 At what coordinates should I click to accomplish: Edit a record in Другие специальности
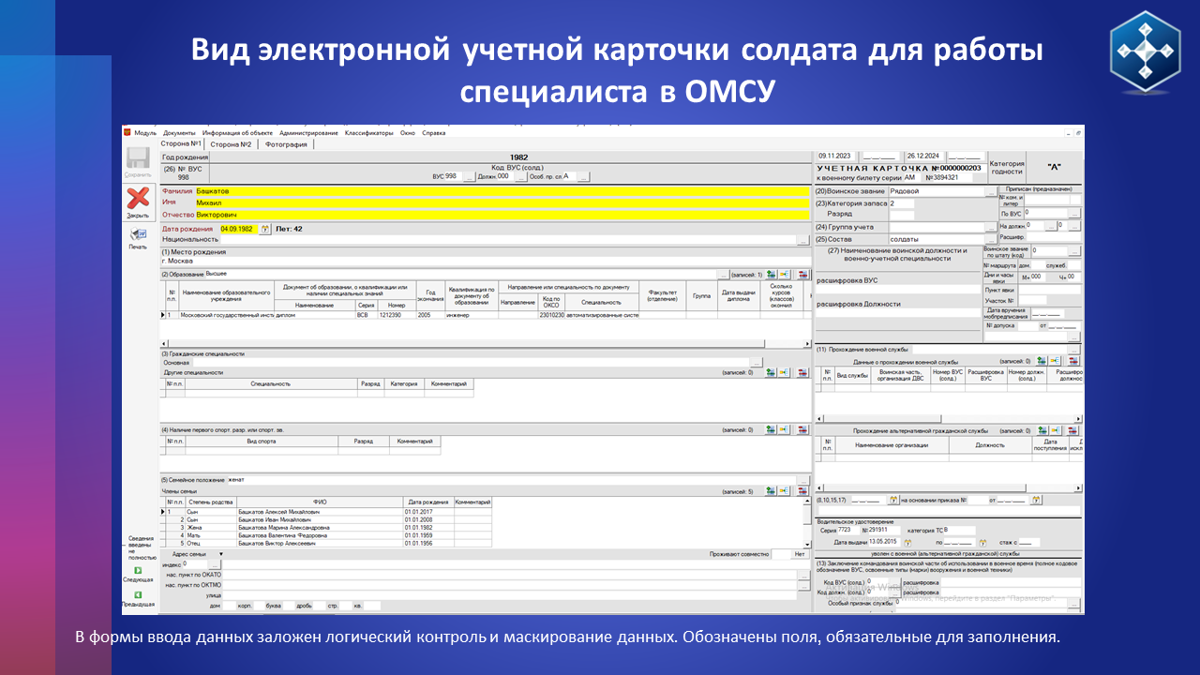(x=785, y=372)
